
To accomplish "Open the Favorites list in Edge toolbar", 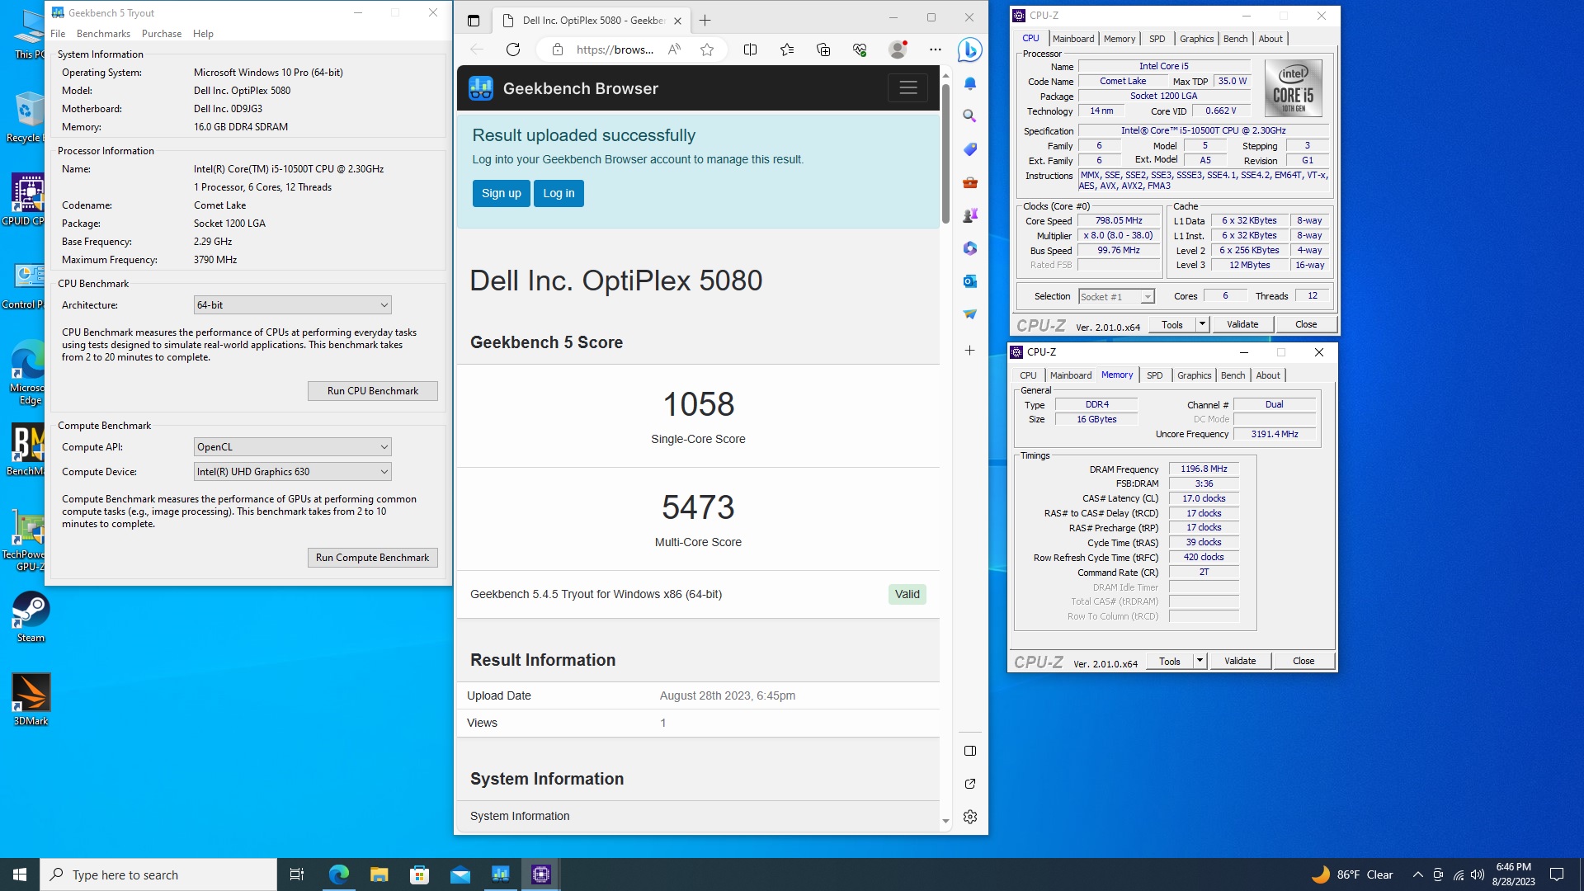I will (x=787, y=49).
